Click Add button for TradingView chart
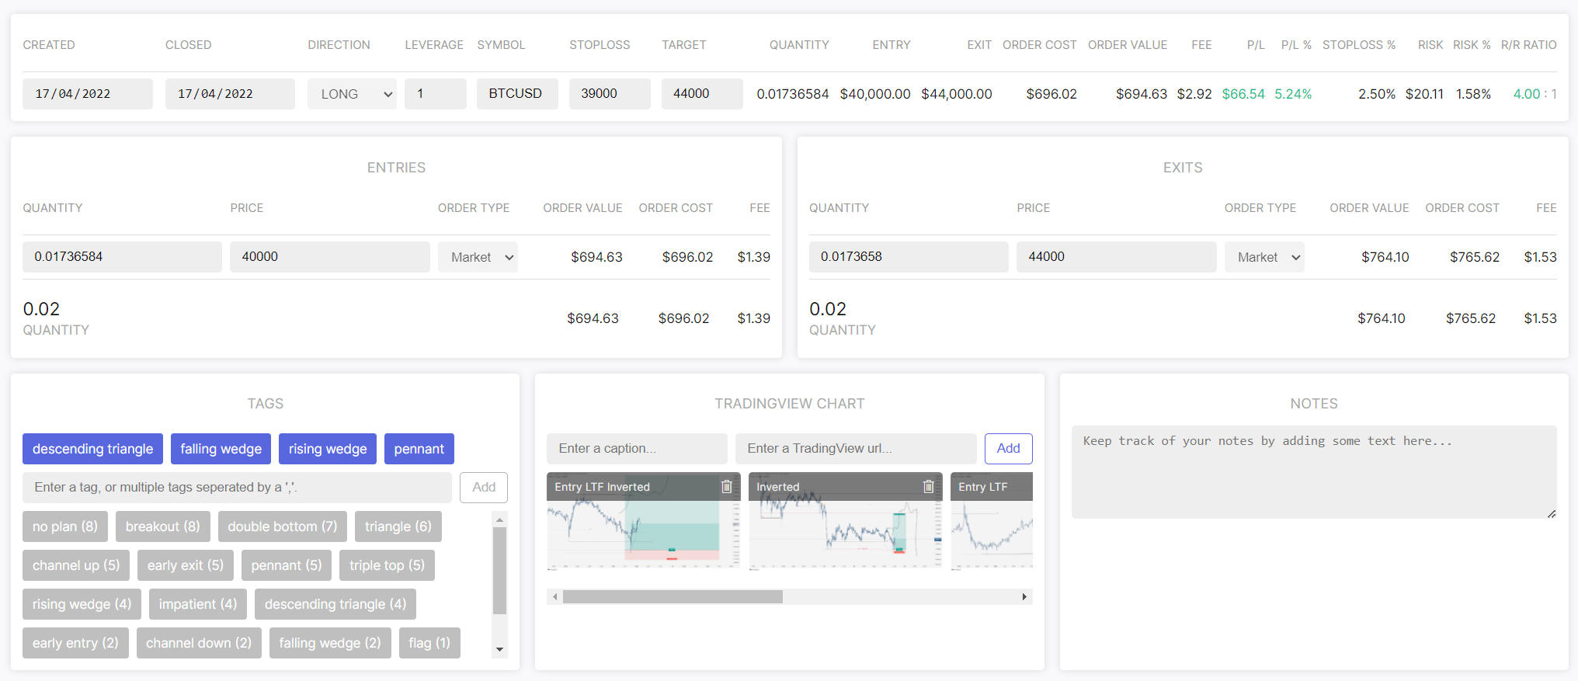Image resolution: width=1578 pixels, height=681 pixels. pyautogui.click(x=1009, y=449)
